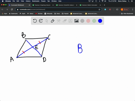The width and height of the screenshot is (135, 101).
Task: Pick the eraser tool
Action: [64, 21]
